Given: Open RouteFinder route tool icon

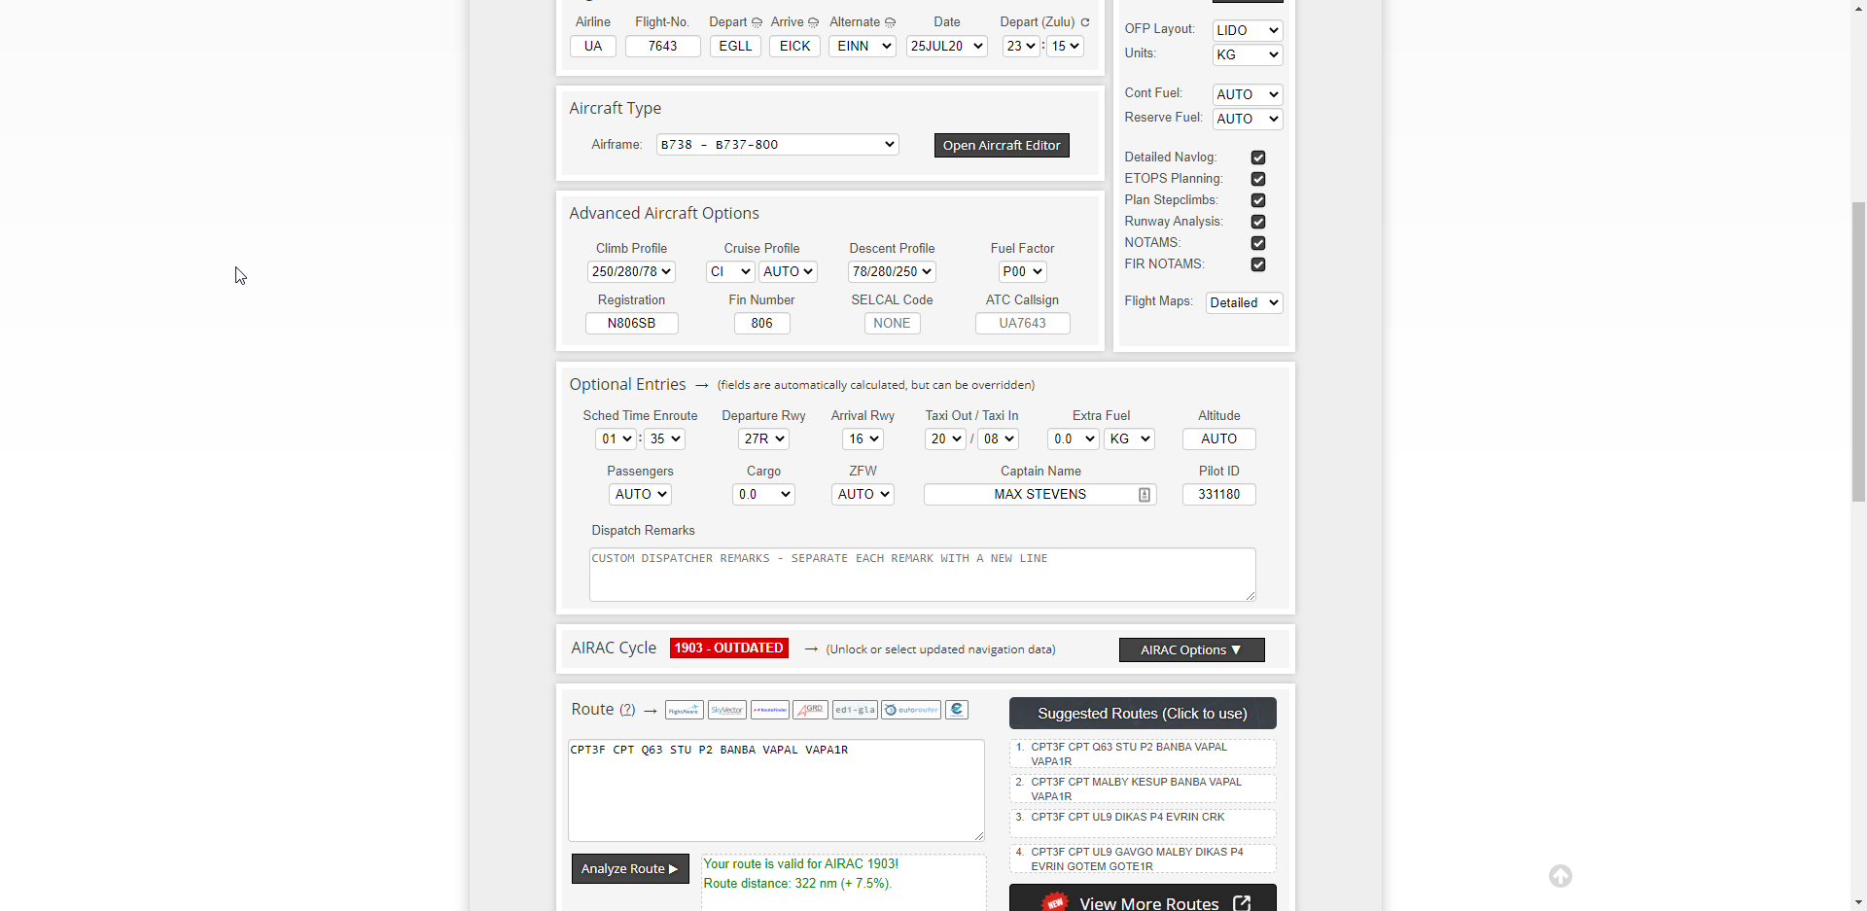Looking at the screenshot, I should [x=769, y=710].
